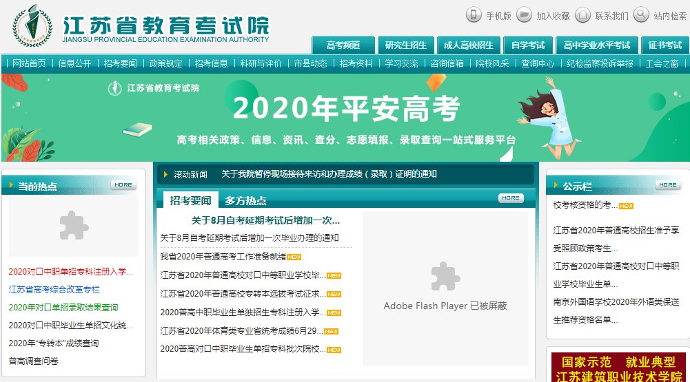Click the mobile version phone icon

point(474,15)
